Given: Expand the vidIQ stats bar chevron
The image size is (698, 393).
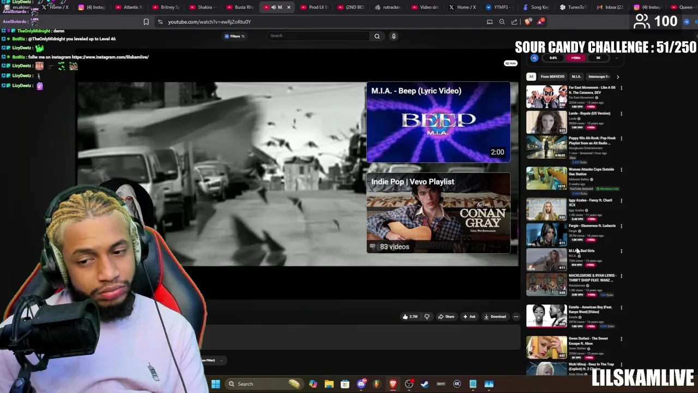Looking at the screenshot, I should tap(617, 58).
